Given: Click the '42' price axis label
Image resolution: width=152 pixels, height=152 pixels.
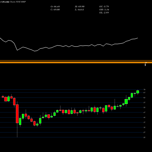Looking at the screenshot, I should pos(144,117).
